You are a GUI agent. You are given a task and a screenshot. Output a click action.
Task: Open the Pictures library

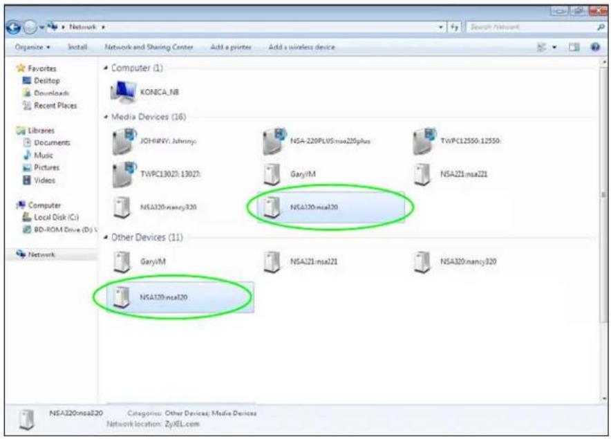click(46, 167)
